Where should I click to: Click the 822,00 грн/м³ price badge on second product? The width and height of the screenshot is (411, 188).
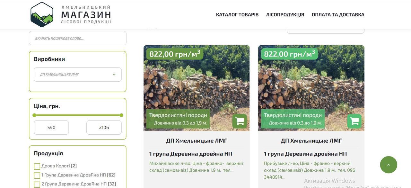[x=289, y=54]
